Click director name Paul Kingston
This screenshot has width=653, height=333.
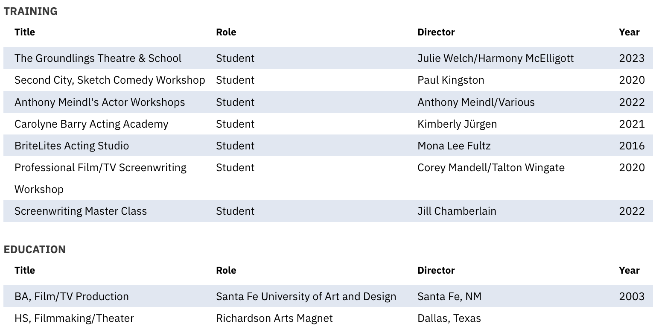coord(451,80)
